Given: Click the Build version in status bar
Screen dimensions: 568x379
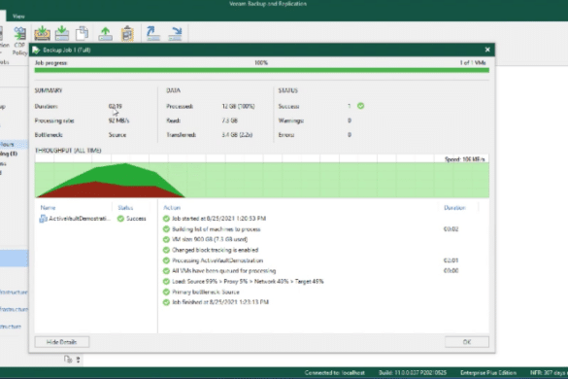Looking at the screenshot, I should pyautogui.click(x=413, y=373).
